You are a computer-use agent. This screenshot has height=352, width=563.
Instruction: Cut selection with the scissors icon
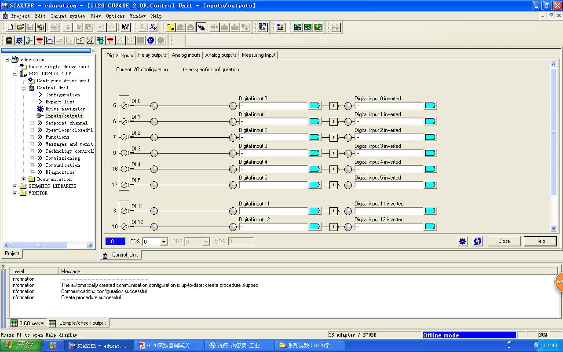(x=68, y=27)
